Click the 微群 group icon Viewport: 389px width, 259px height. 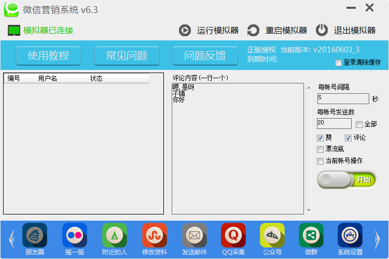click(311, 236)
